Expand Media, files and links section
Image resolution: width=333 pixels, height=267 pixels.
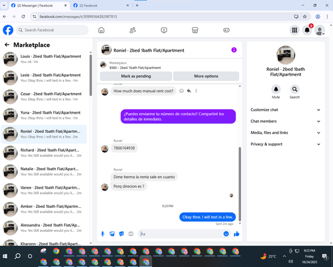pyautogui.click(x=286, y=133)
